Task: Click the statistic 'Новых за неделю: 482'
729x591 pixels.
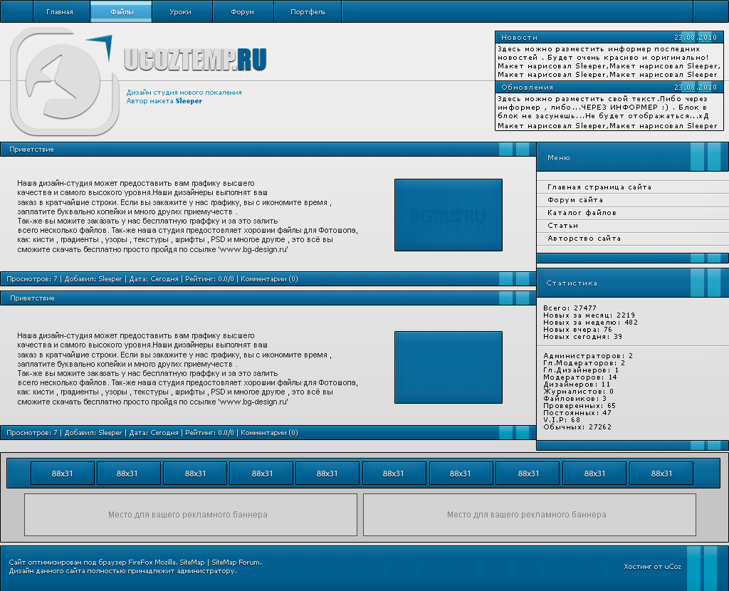Action: tap(590, 323)
